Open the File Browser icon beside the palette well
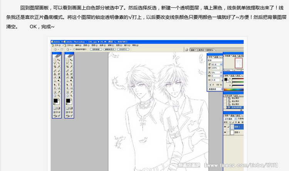The height and width of the screenshot is (171, 289). click(x=187, y=49)
